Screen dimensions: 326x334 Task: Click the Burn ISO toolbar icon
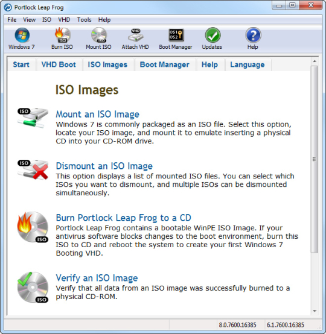(x=62, y=35)
